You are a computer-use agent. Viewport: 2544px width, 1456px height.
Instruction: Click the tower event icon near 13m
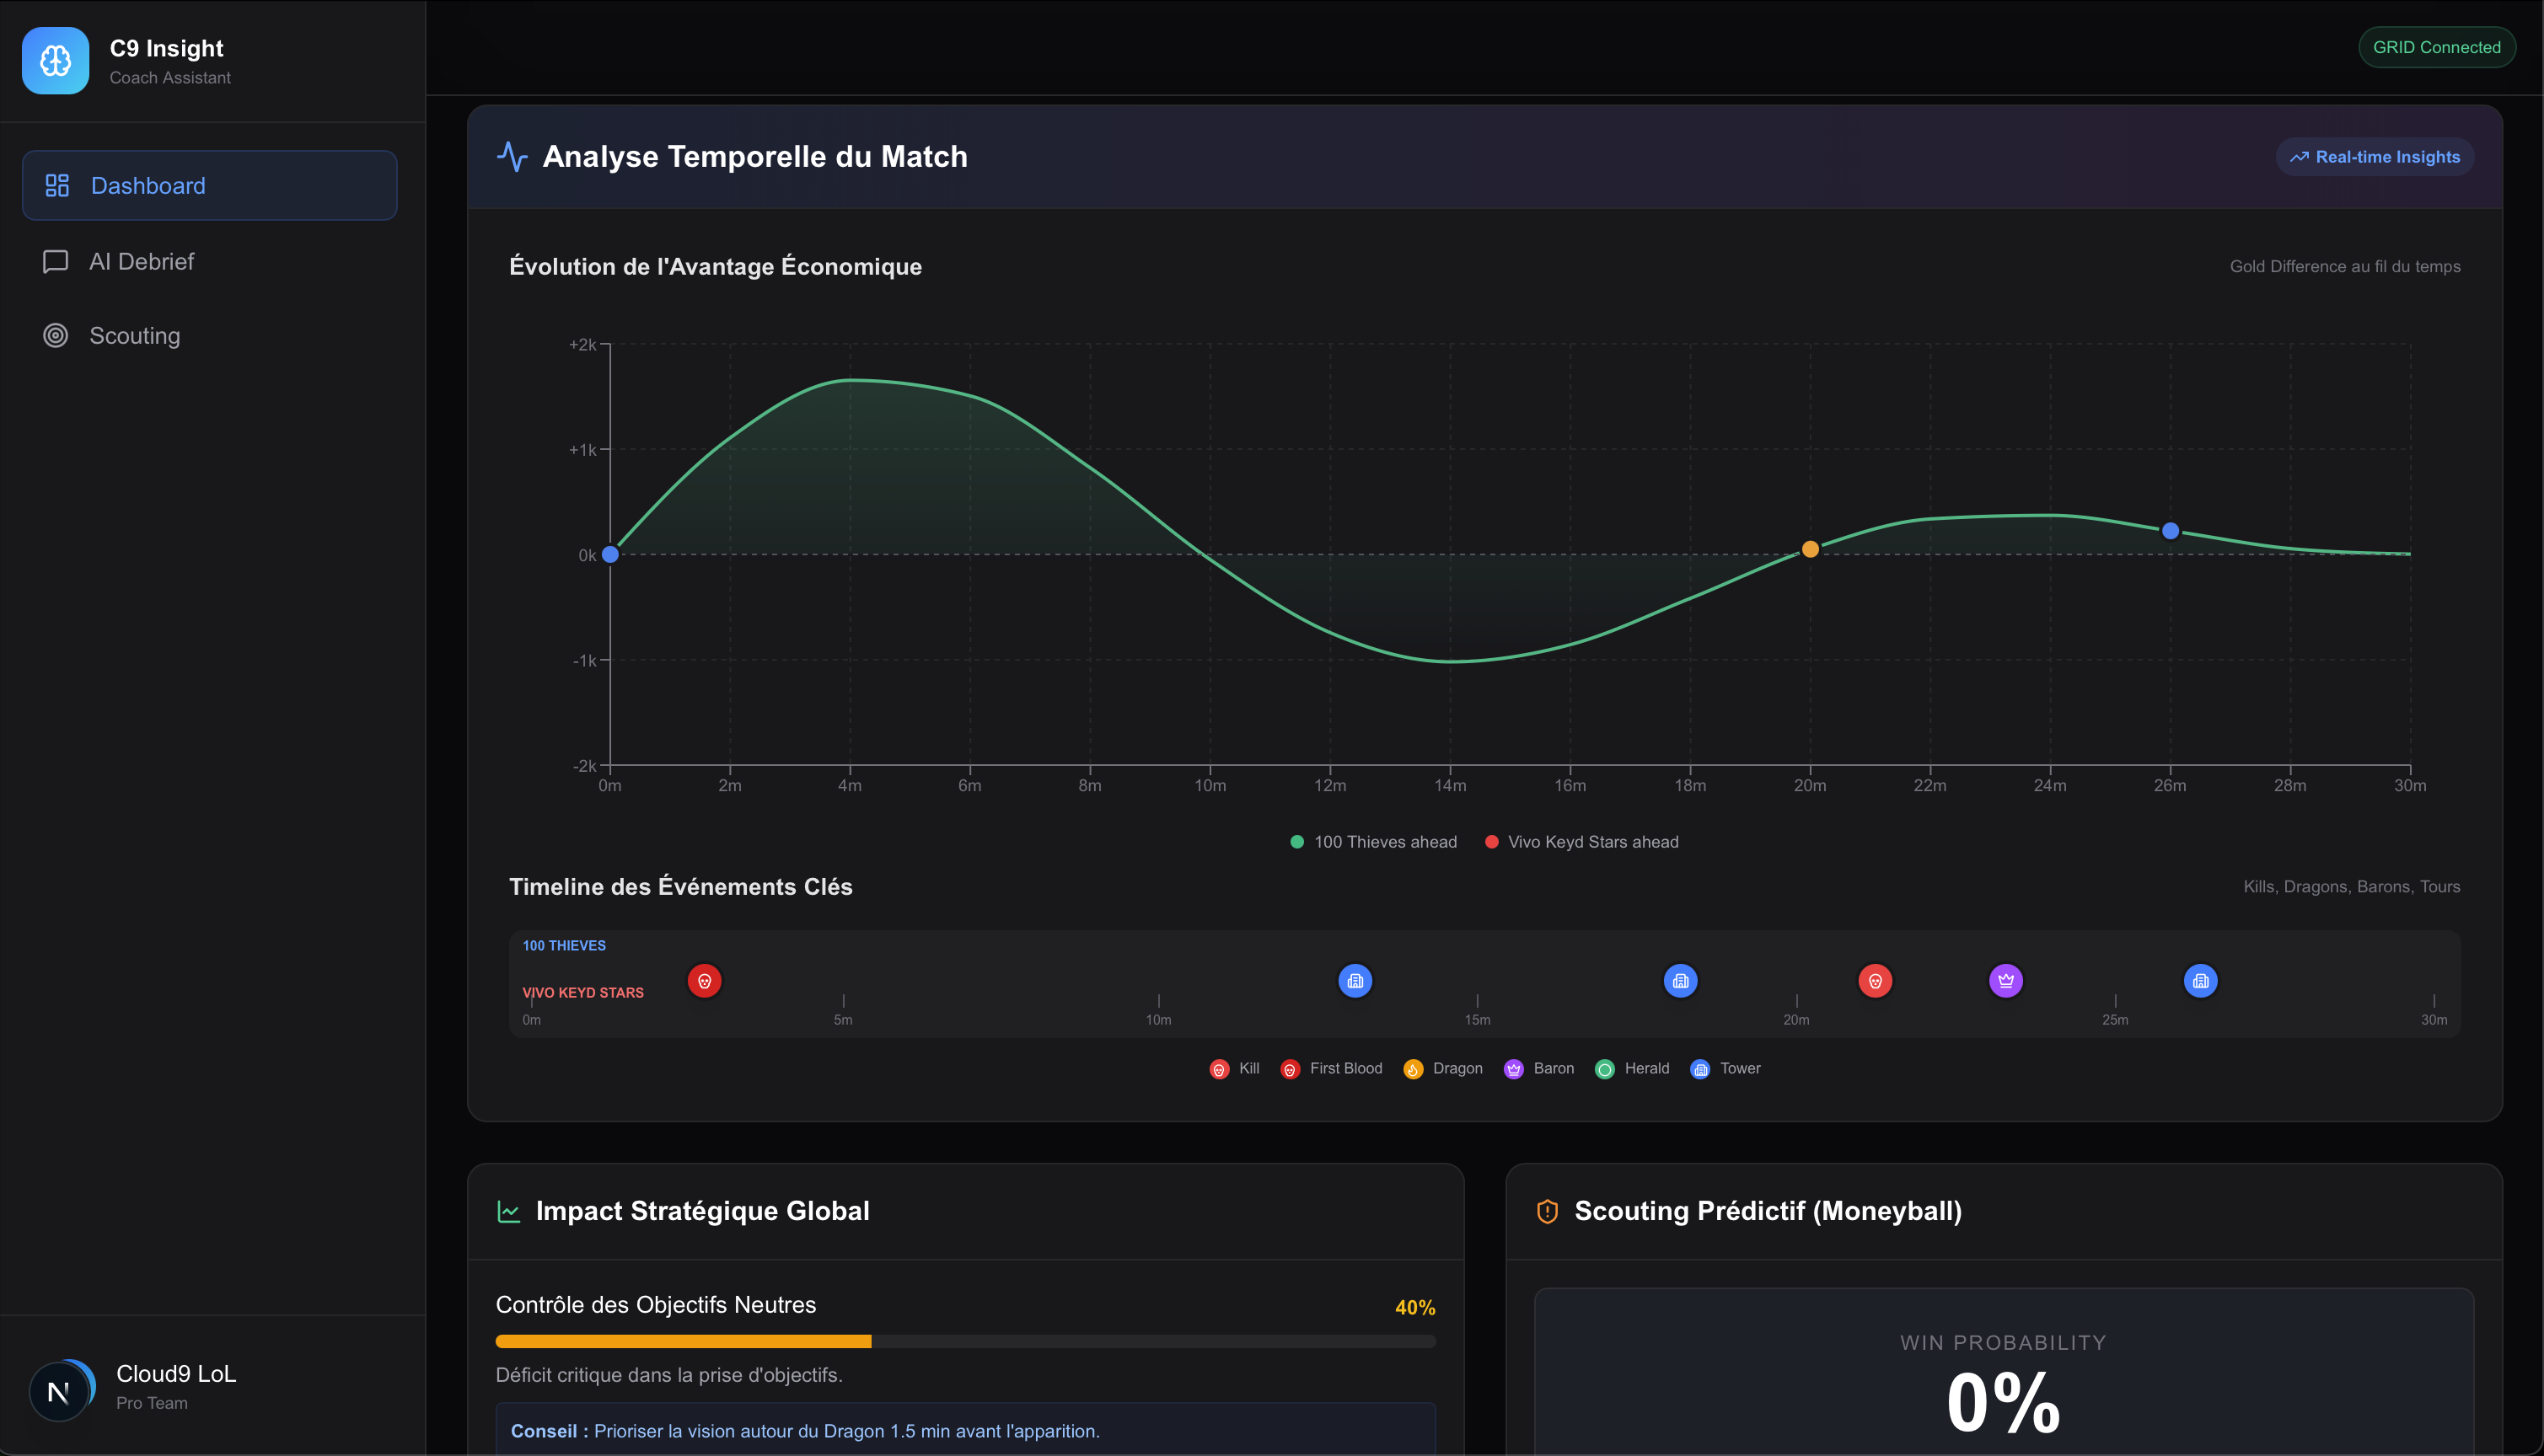(1355, 981)
